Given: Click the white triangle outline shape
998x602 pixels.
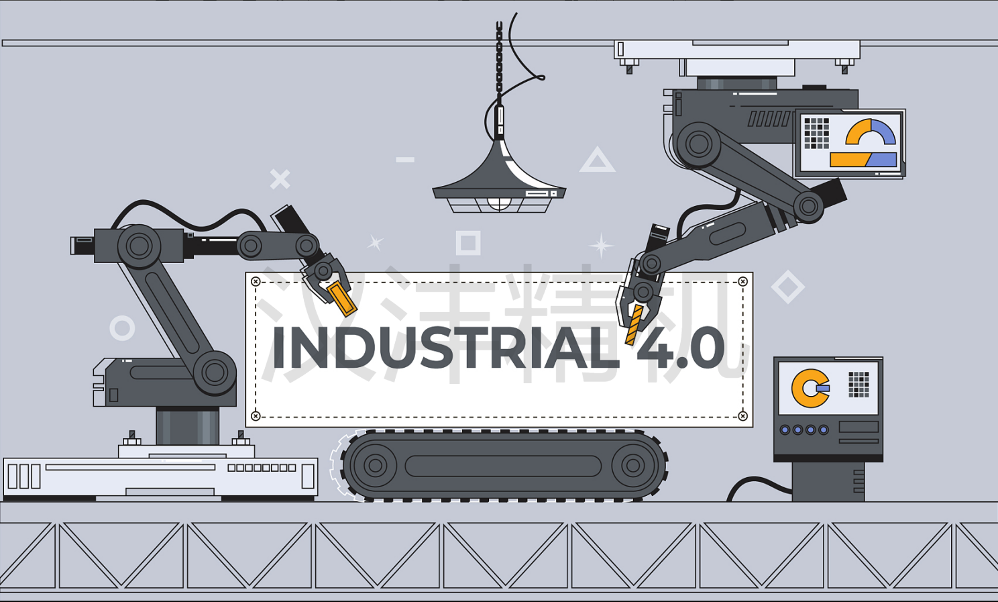Looking at the screenshot, I should click(597, 161).
